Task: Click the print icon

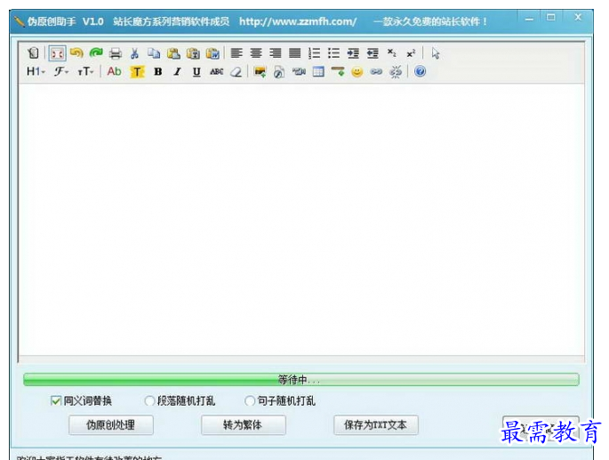Action: coord(116,52)
